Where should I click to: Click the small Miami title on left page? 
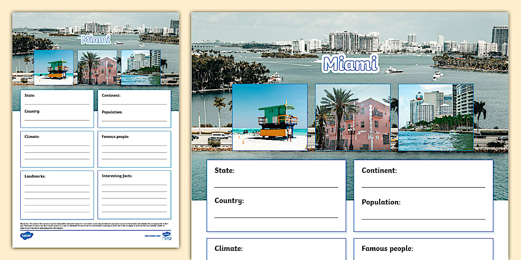click(96, 40)
